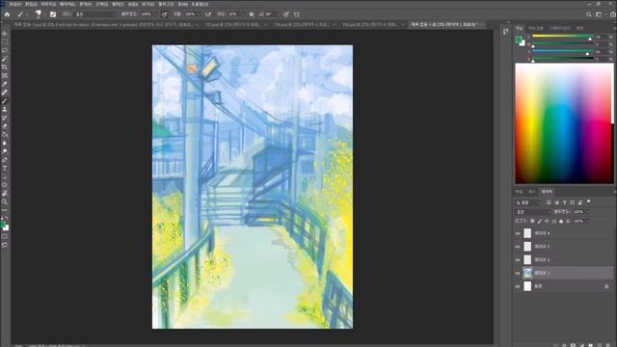Select layer 1 painting thumbnail
The height and width of the screenshot is (347, 617).
click(x=527, y=273)
